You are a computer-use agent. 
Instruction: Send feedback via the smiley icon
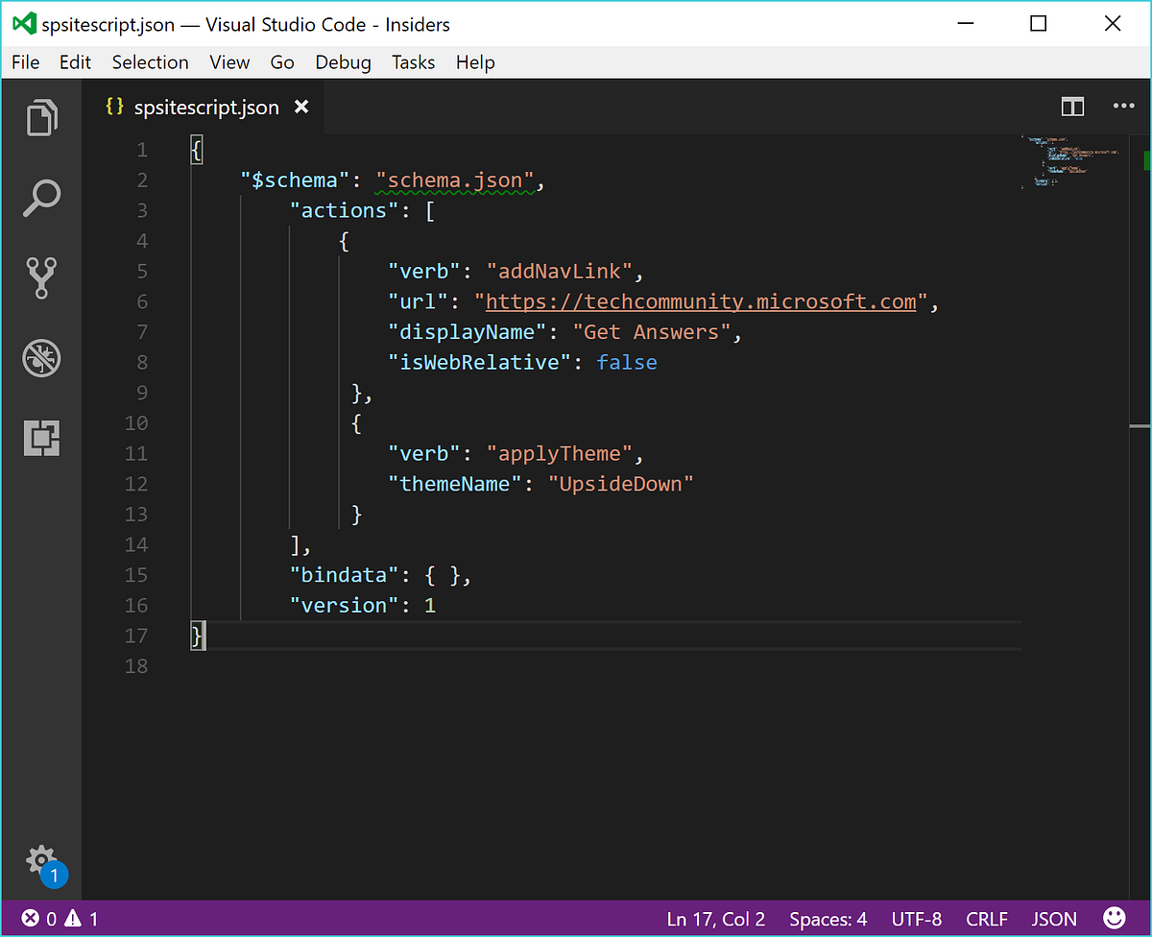(x=1114, y=918)
